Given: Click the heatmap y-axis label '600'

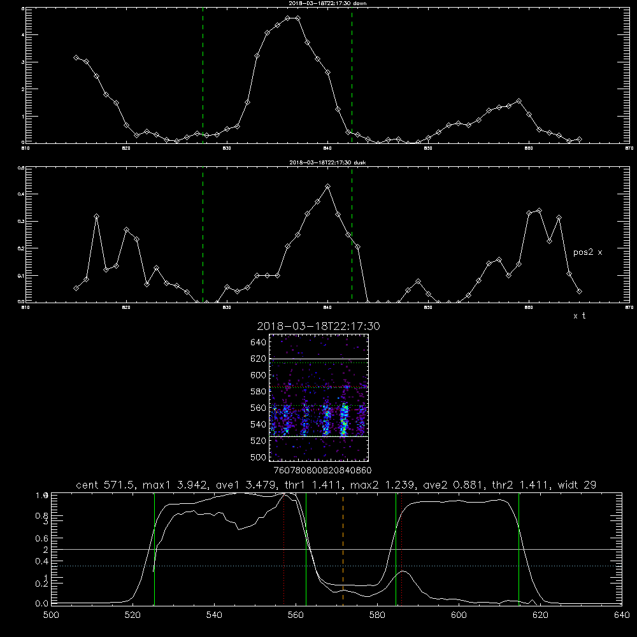Looking at the screenshot, I should tap(258, 375).
